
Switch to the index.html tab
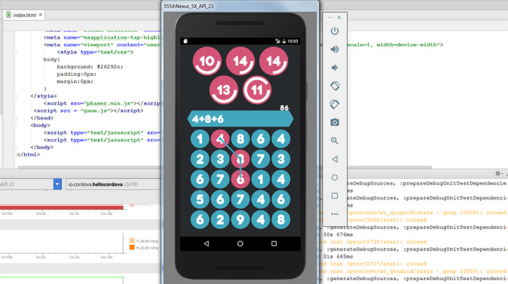(24, 15)
